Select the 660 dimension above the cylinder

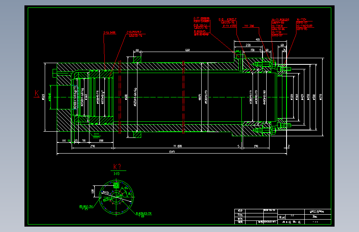pyautogui.click(x=188, y=50)
